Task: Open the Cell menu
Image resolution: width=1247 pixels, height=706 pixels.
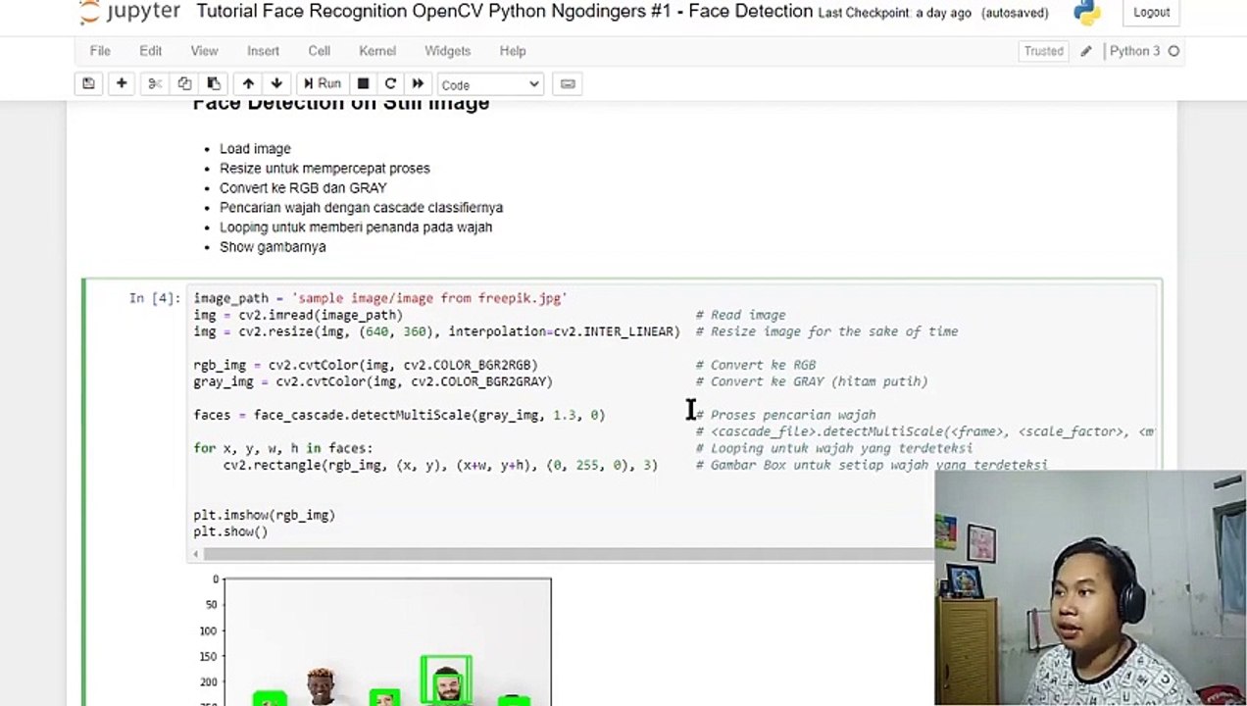Action: pos(320,51)
